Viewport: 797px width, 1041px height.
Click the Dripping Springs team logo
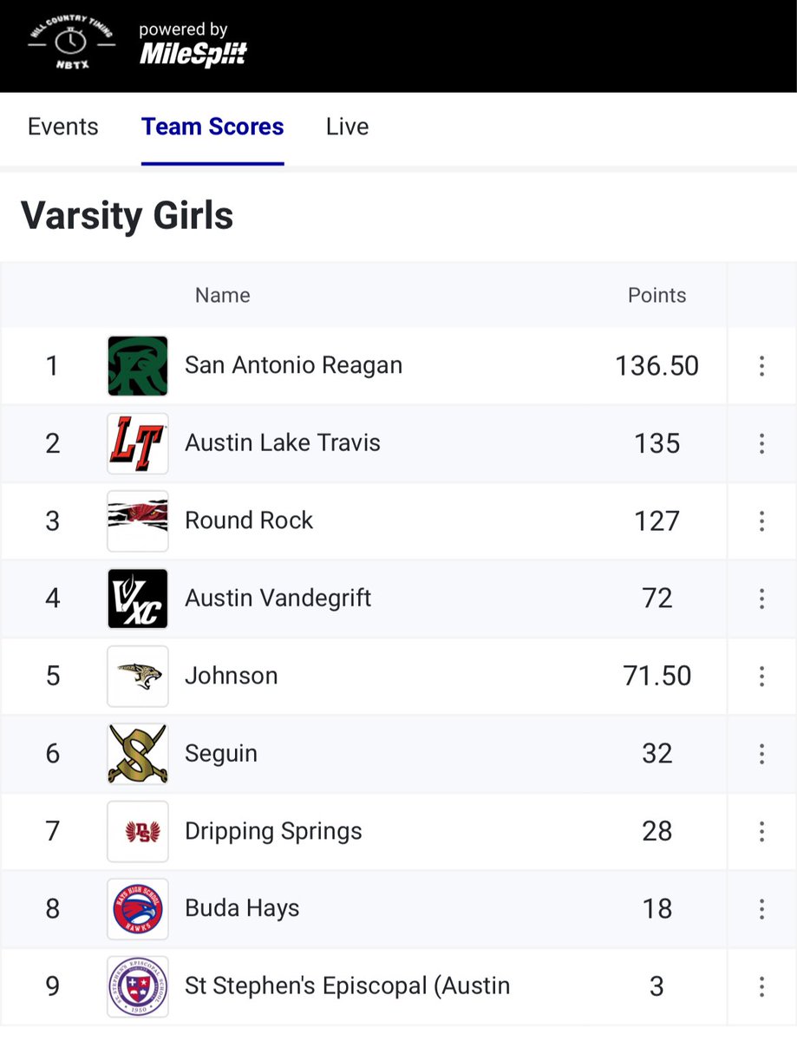138,831
